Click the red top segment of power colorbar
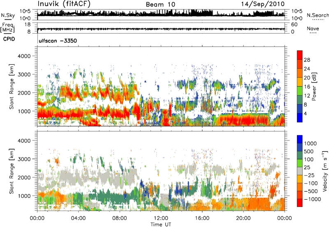This screenshot has width=329, height=227. (x=300, y=55)
